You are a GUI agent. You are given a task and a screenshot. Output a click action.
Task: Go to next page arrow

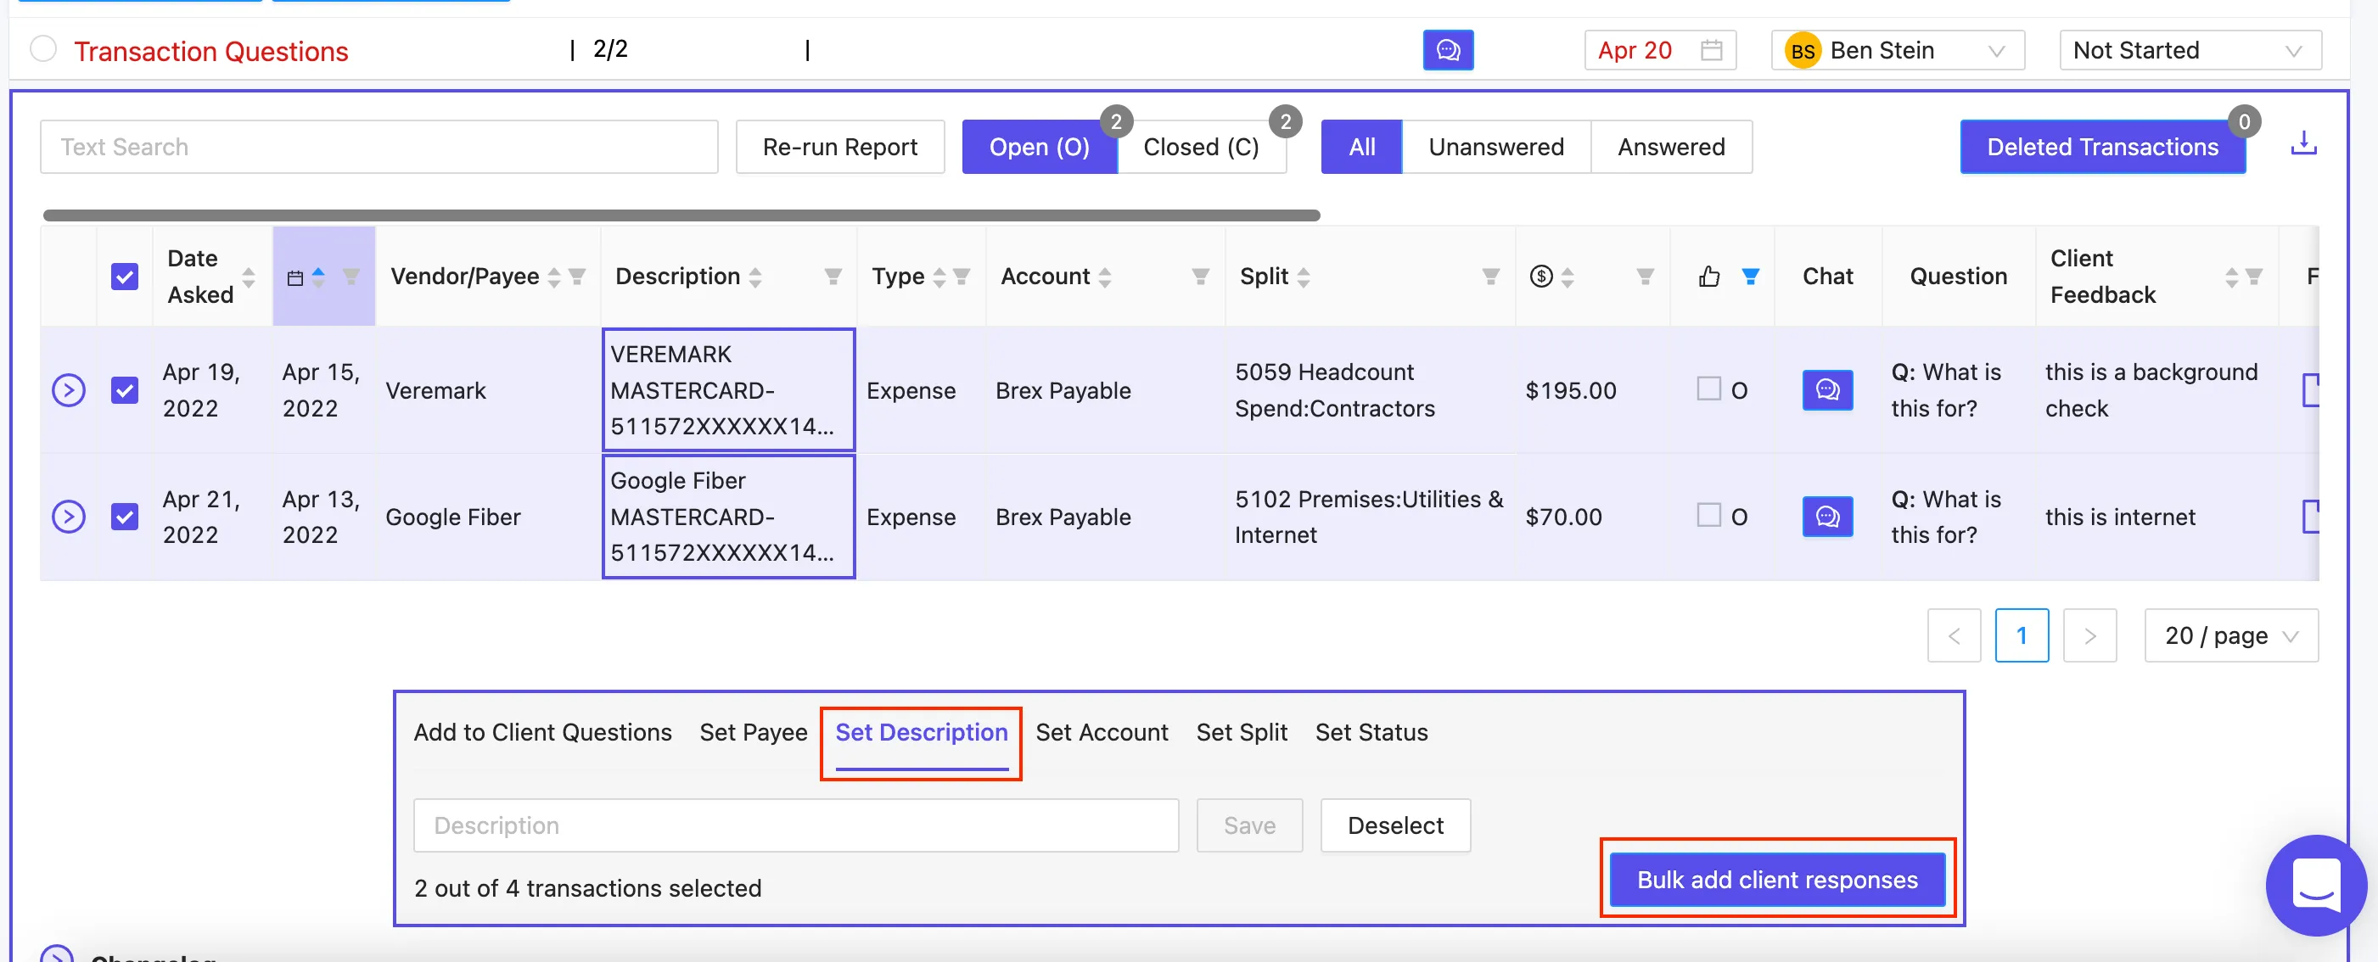(x=2089, y=635)
